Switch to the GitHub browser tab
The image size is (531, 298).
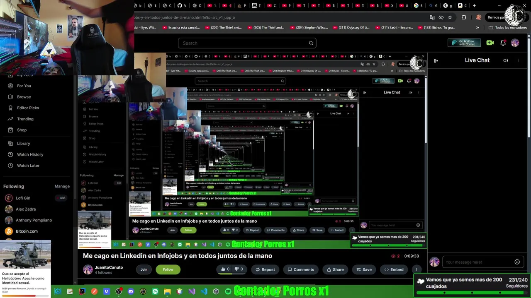182,6
